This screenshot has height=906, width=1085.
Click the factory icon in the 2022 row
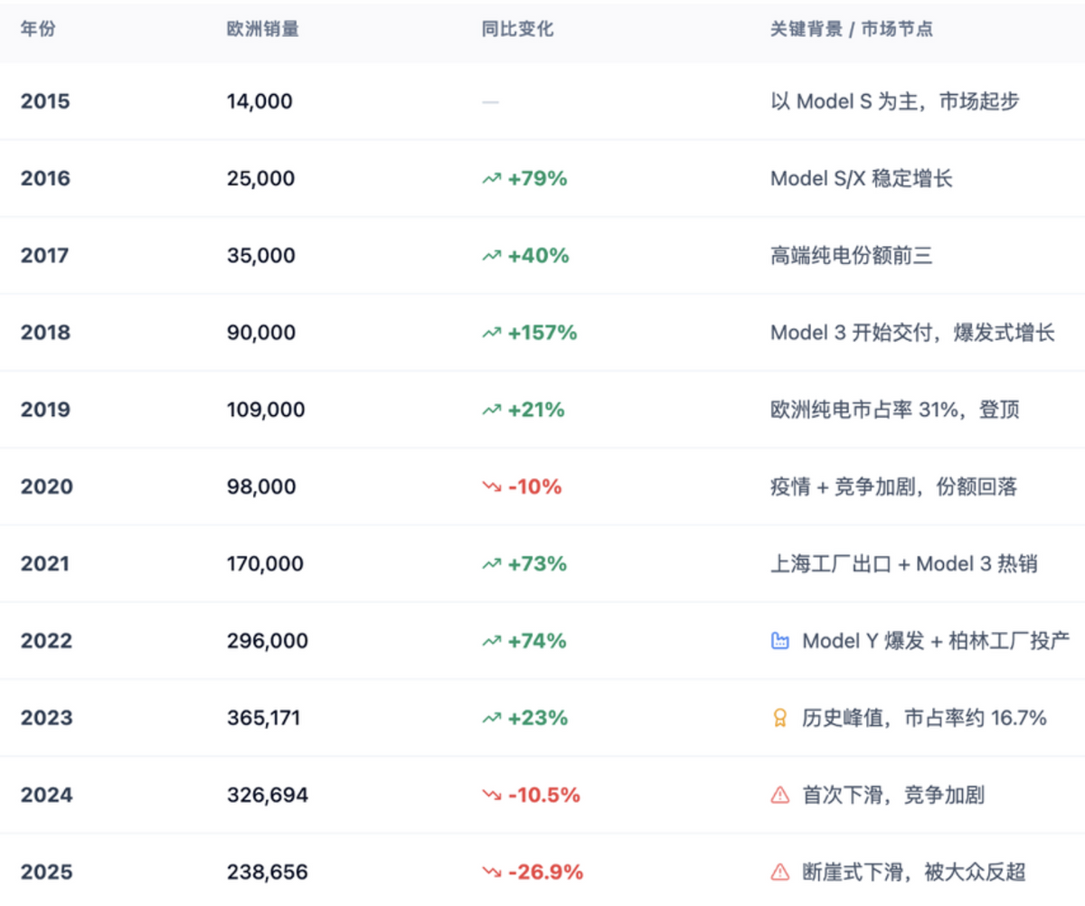coord(779,641)
